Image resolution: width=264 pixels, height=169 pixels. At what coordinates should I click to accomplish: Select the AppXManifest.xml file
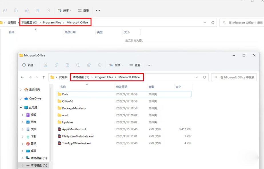pyautogui.click(x=74, y=129)
